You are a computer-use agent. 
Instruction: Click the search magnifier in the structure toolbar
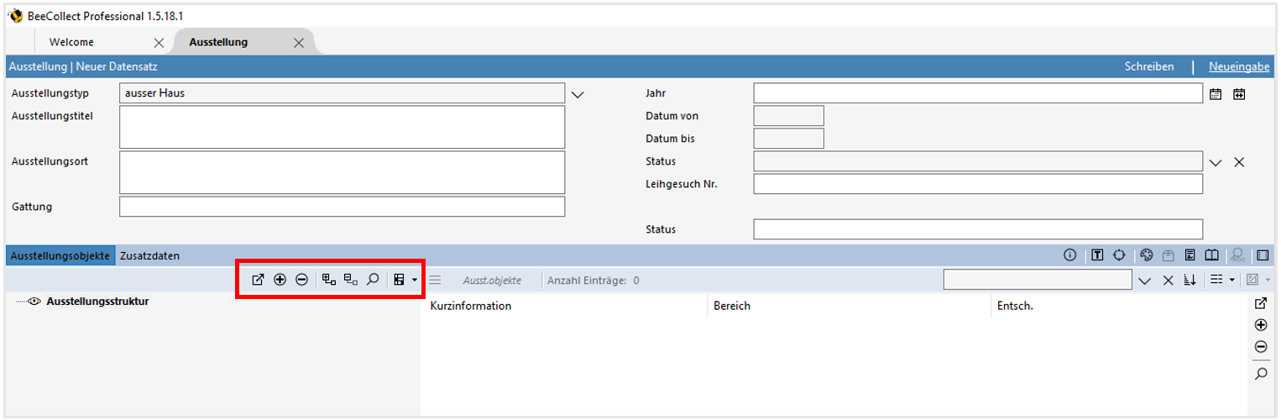coord(373,280)
